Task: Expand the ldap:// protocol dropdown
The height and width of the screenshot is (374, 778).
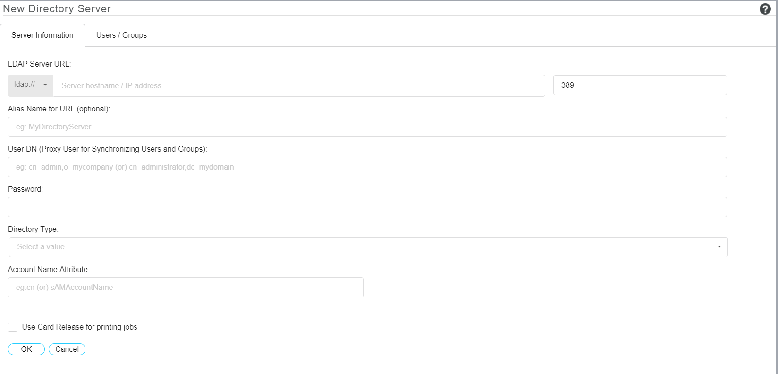Action: click(31, 85)
